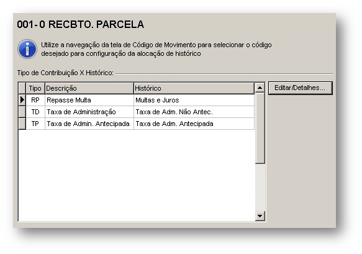Click the empty scrollbar track below thumb
The width and height of the screenshot is (362, 254).
point(260,188)
